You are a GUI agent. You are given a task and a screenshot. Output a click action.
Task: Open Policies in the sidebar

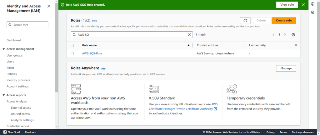[x=12, y=74]
